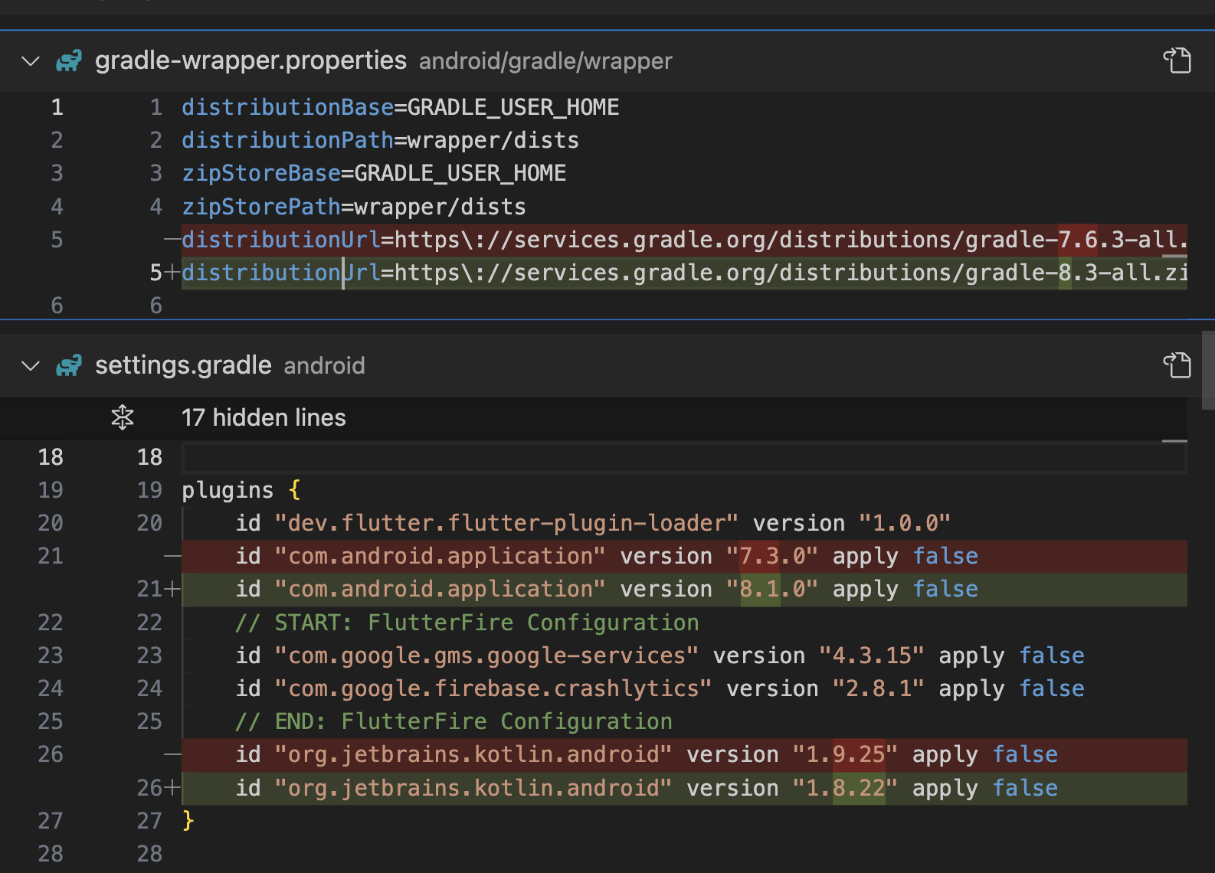Click the END: FlutterFire Configuration comment
Image resolution: width=1215 pixels, height=873 pixels.
coord(454,721)
